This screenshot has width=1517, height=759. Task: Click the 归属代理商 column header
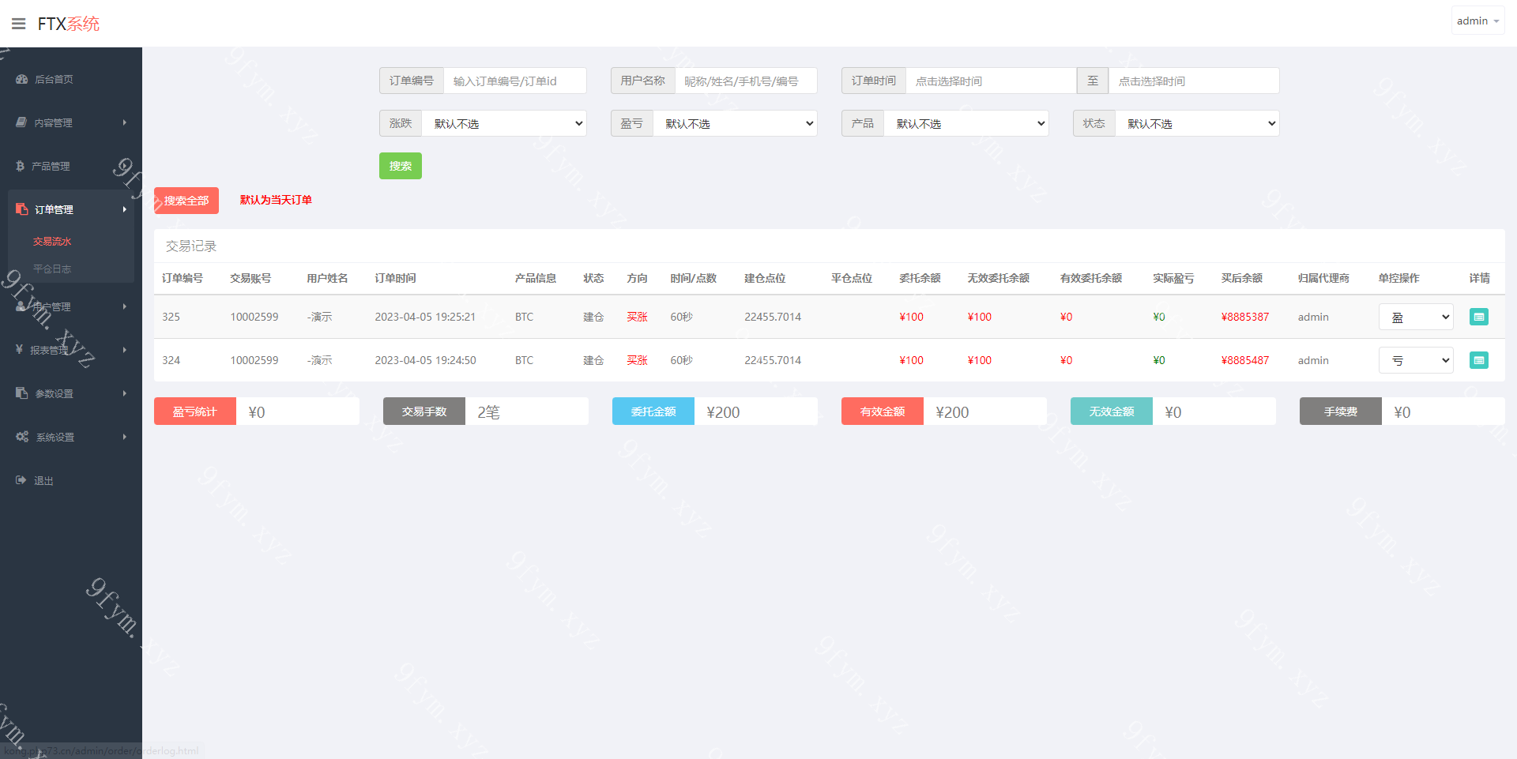point(1323,278)
